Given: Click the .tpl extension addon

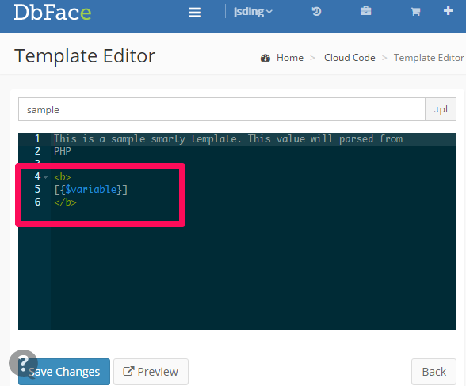Looking at the screenshot, I should (x=441, y=109).
